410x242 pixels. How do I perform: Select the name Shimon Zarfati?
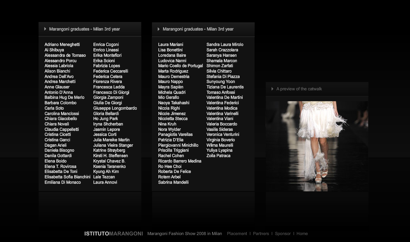coord(219,66)
